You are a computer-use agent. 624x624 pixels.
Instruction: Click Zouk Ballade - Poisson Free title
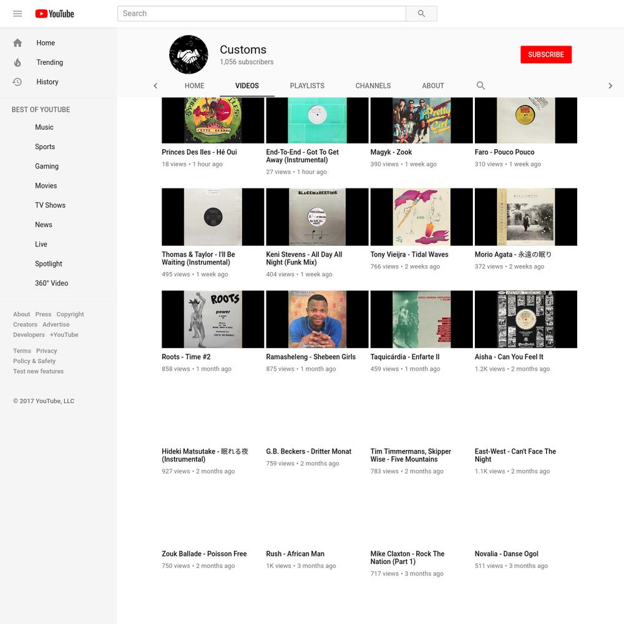pos(204,554)
